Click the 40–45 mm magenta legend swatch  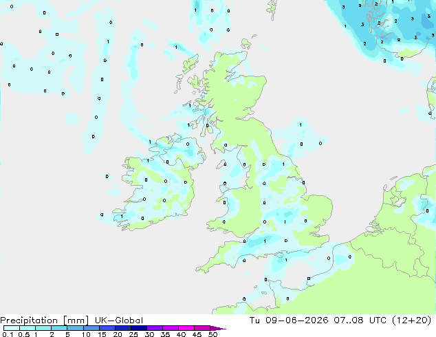coord(186,328)
